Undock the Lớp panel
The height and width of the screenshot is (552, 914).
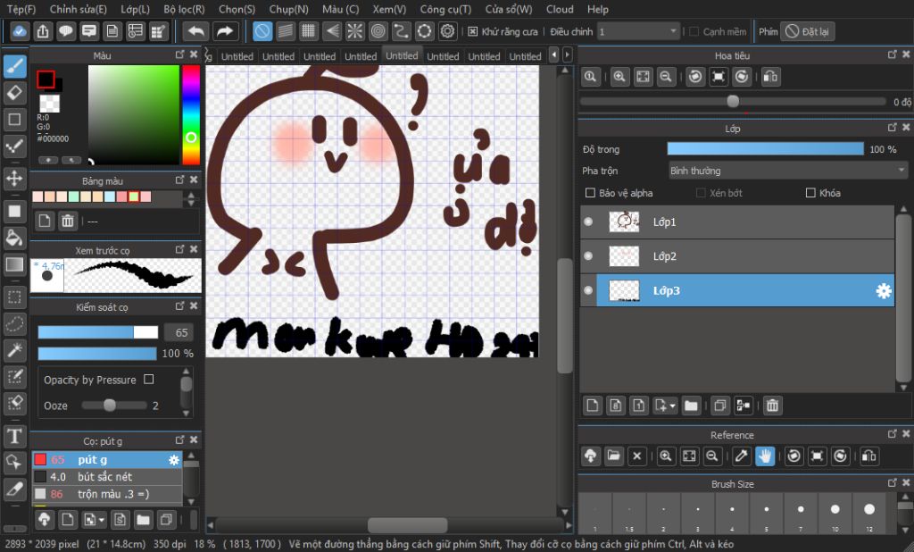[x=893, y=127]
